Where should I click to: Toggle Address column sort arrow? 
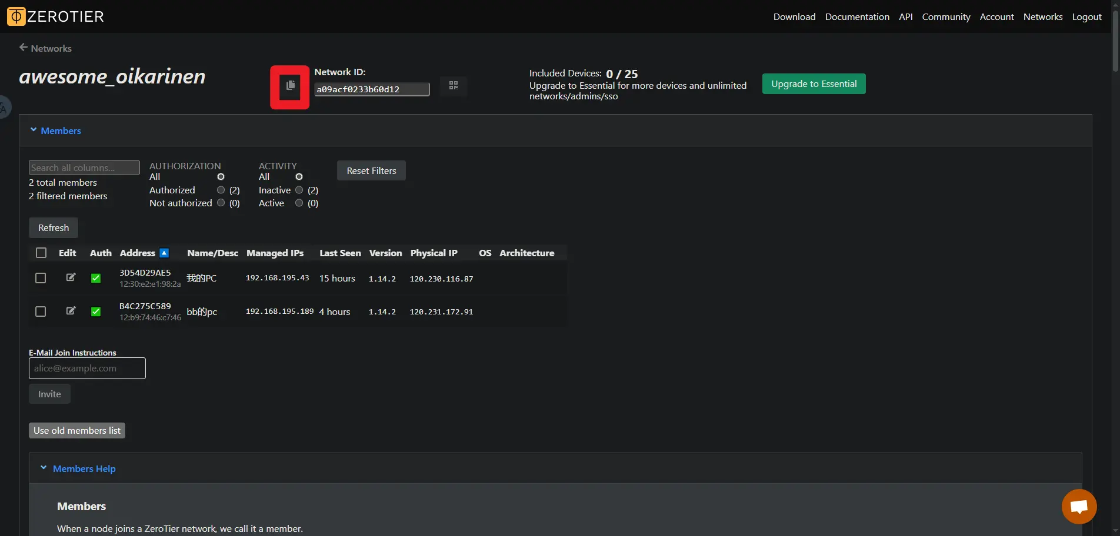click(164, 253)
